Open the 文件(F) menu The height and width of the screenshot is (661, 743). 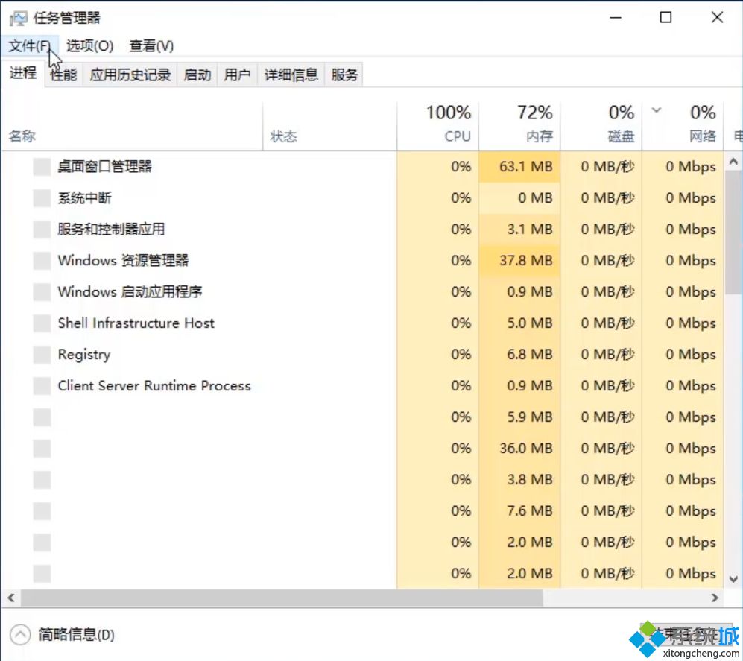point(29,46)
